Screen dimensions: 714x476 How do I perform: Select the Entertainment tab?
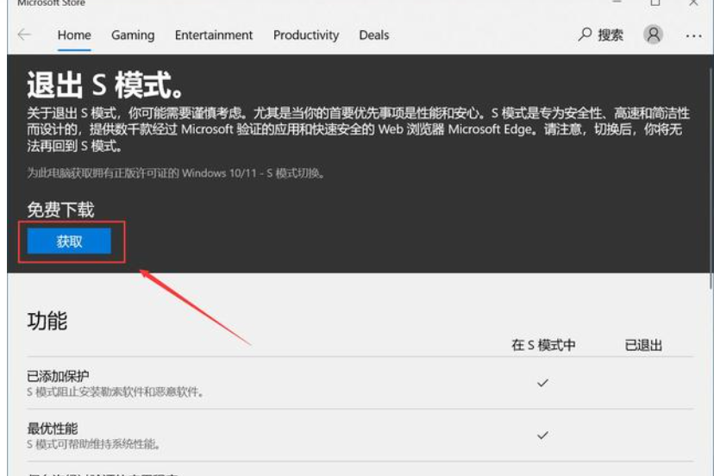click(214, 35)
